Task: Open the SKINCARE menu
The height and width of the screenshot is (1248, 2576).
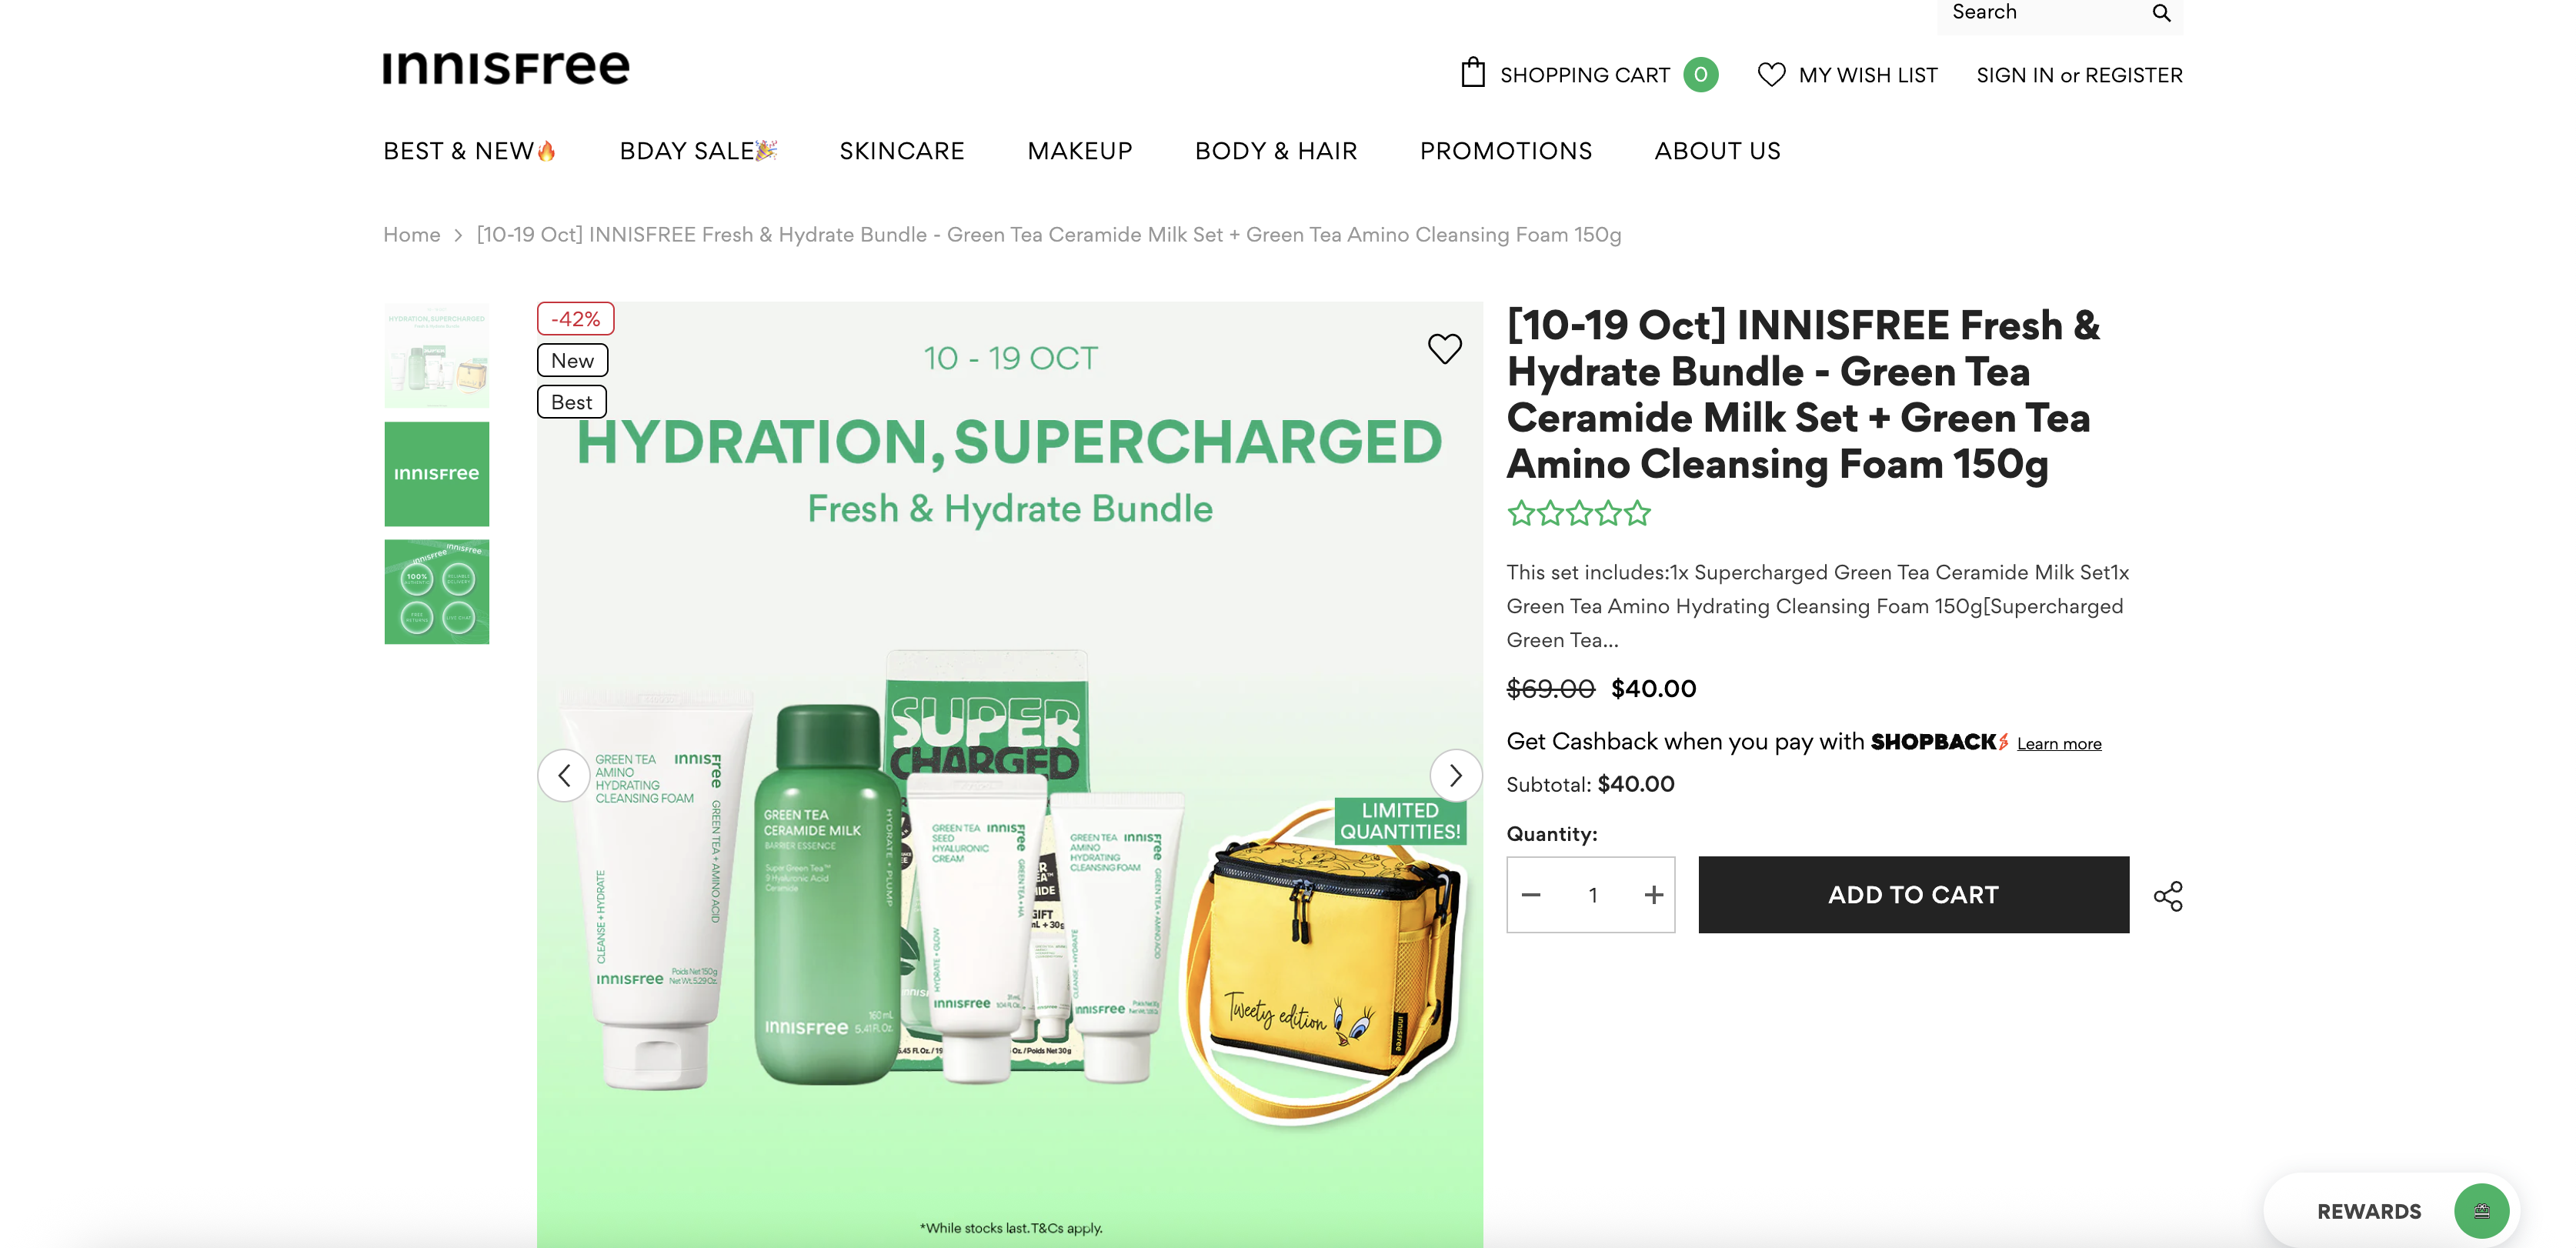Action: (901, 151)
